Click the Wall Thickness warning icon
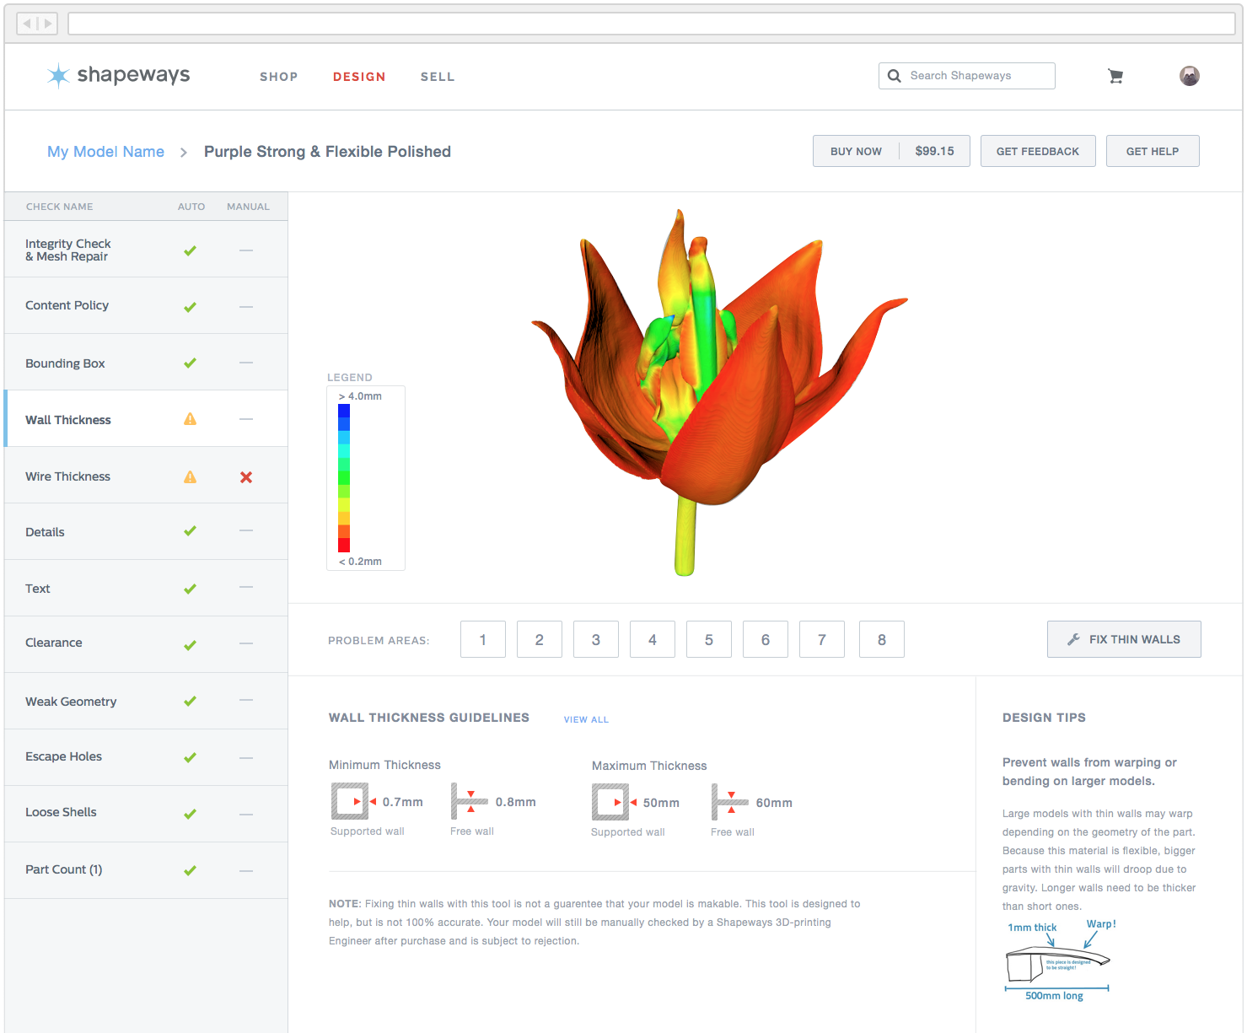The width and height of the screenshot is (1247, 1033). click(191, 419)
